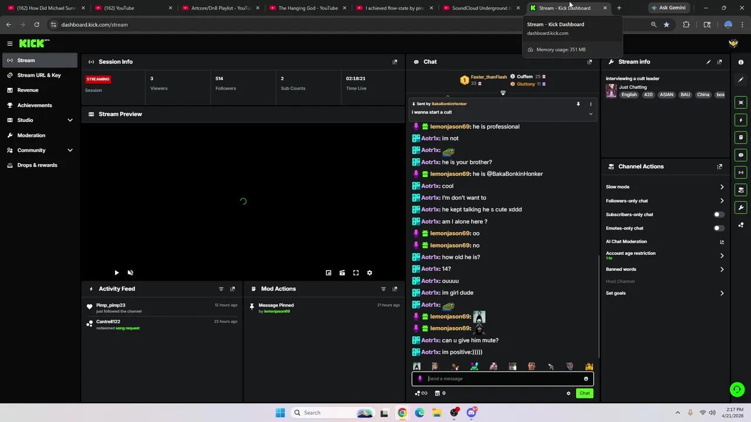The height and width of the screenshot is (422, 751).
Task: Click the Ask Gemini button
Action: 668,8
